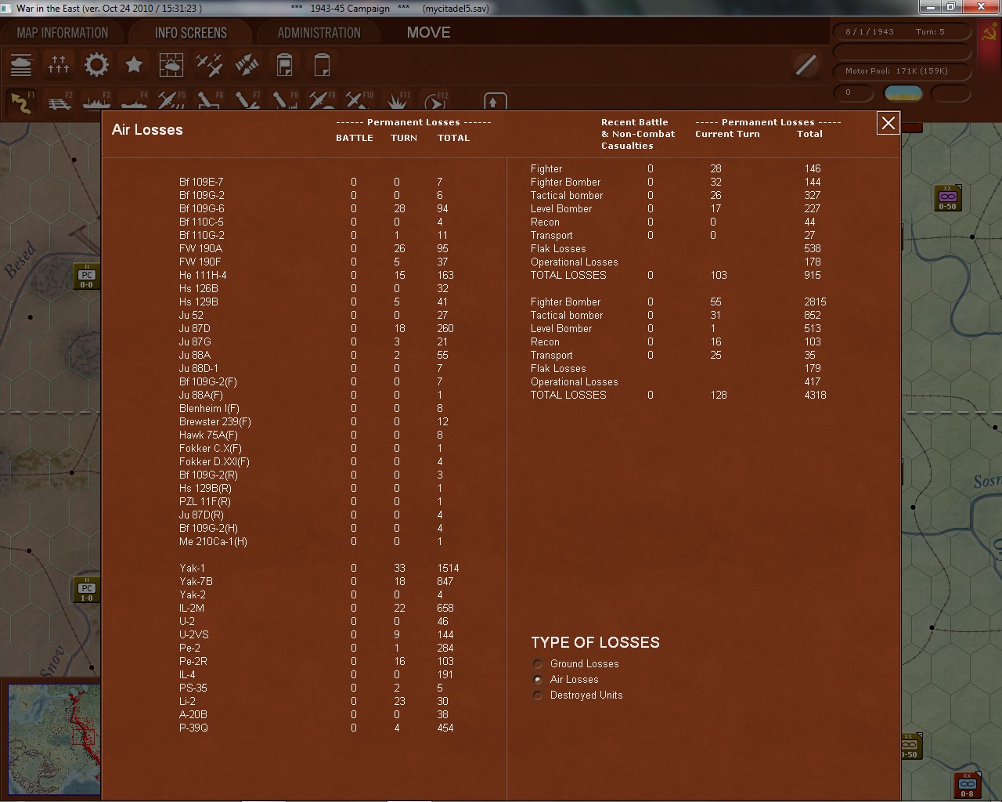The image size is (1002, 802).
Task: Click the MOVE mode label
Action: point(428,33)
